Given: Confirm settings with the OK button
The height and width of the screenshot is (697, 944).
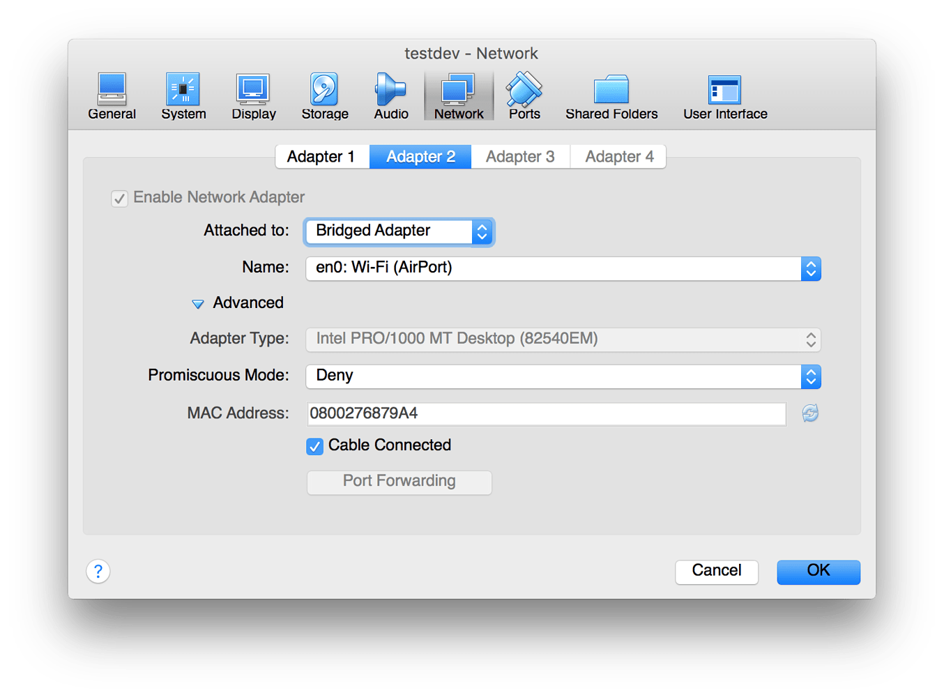Looking at the screenshot, I should coord(818,571).
